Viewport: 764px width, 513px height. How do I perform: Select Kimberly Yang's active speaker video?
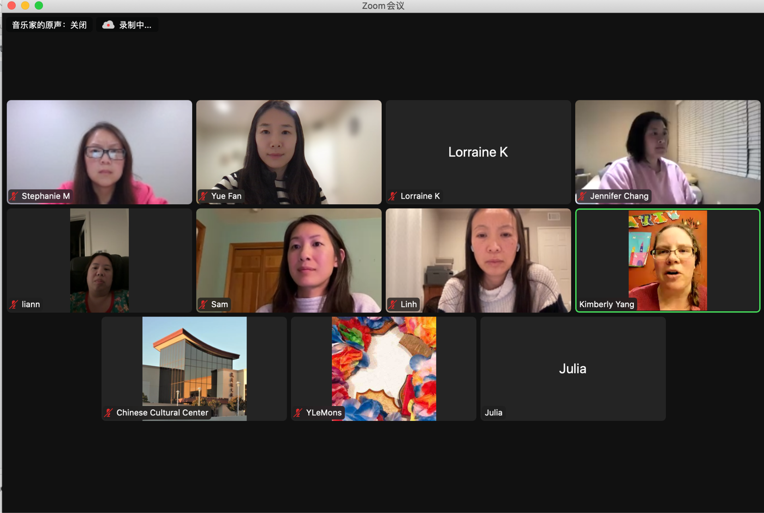pyautogui.click(x=667, y=260)
